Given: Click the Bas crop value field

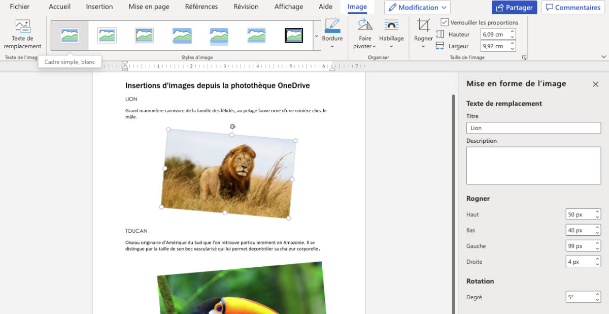Looking at the screenshot, I should (580, 230).
